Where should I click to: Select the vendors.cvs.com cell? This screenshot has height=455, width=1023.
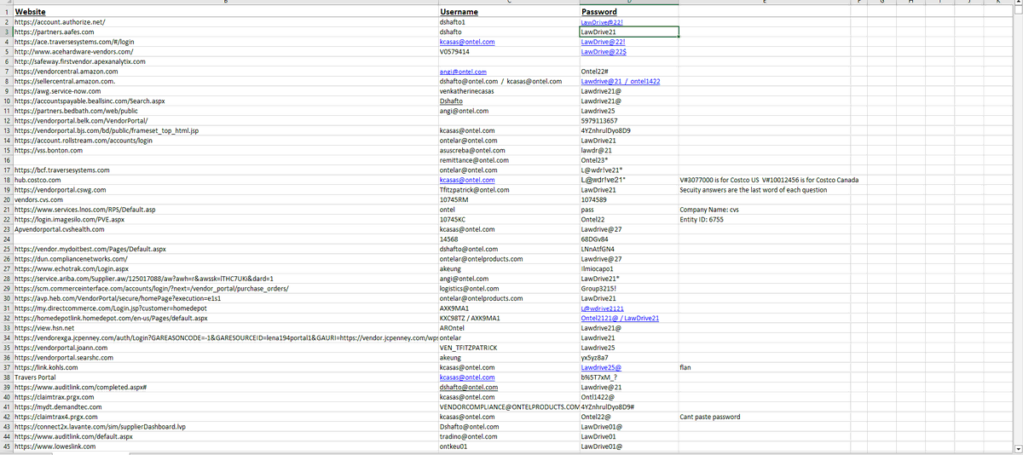pos(225,200)
